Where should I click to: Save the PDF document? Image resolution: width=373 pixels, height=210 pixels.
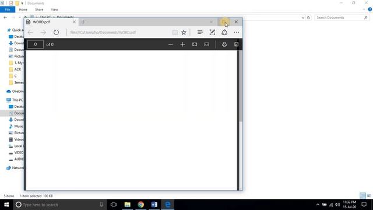coord(236,44)
